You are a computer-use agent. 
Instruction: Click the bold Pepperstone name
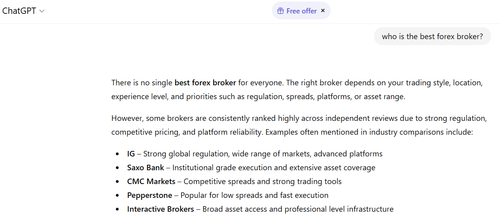click(149, 196)
